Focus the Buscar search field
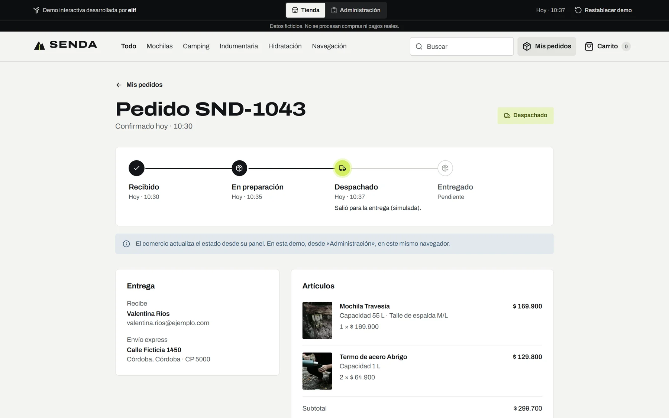669x418 pixels. coord(462,46)
